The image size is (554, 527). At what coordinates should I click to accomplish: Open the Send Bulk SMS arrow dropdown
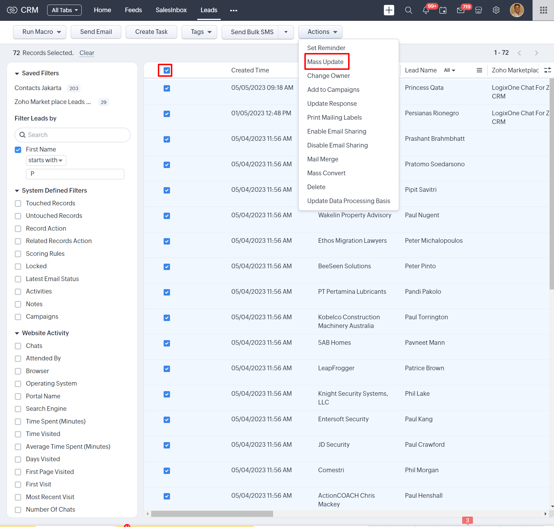(286, 32)
